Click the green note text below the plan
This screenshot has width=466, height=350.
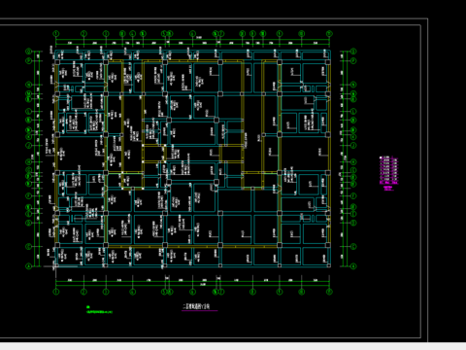coord(100,312)
